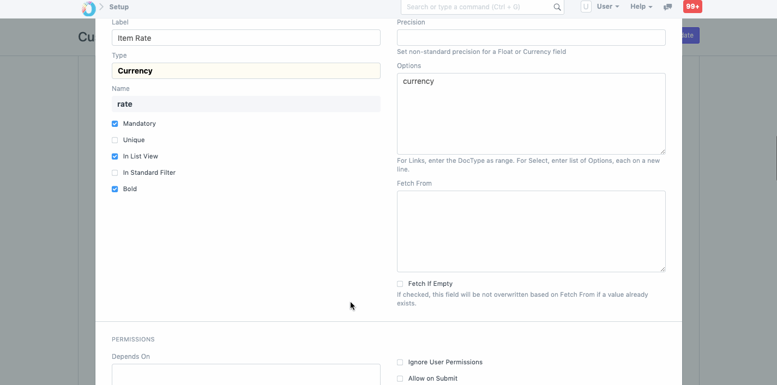Enable Allow on Submit checkbox

(x=400, y=378)
